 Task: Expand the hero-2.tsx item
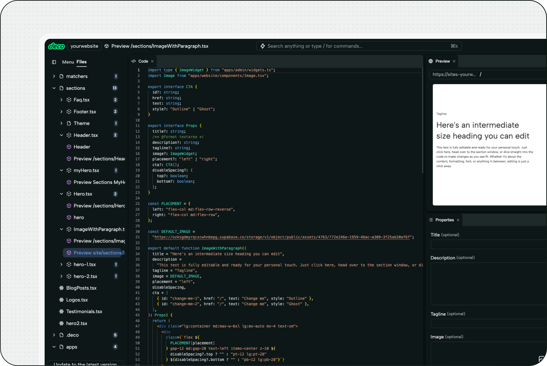61,276
